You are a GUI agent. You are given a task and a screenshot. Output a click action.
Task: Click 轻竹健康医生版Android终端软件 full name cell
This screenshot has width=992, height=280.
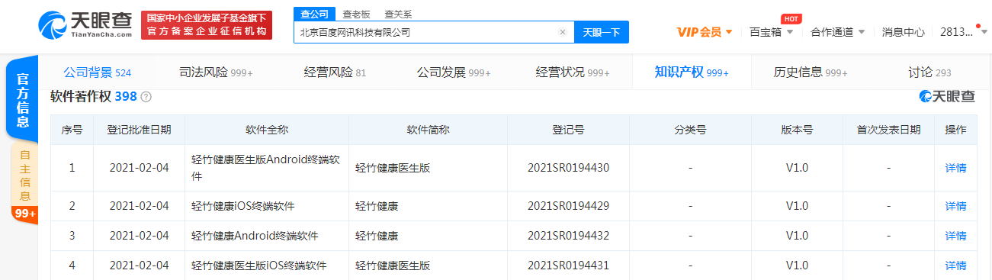click(x=267, y=168)
